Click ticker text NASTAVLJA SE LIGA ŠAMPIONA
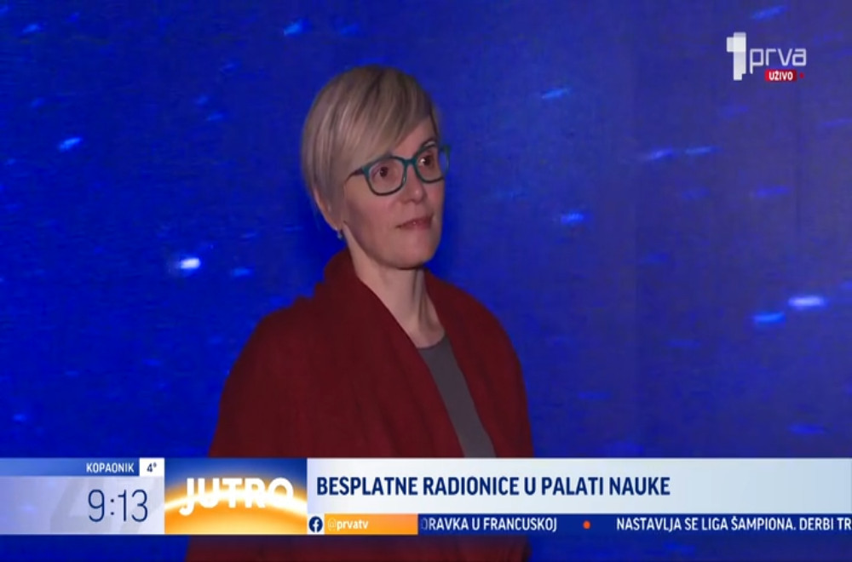Image resolution: width=852 pixels, height=562 pixels. (705, 525)
